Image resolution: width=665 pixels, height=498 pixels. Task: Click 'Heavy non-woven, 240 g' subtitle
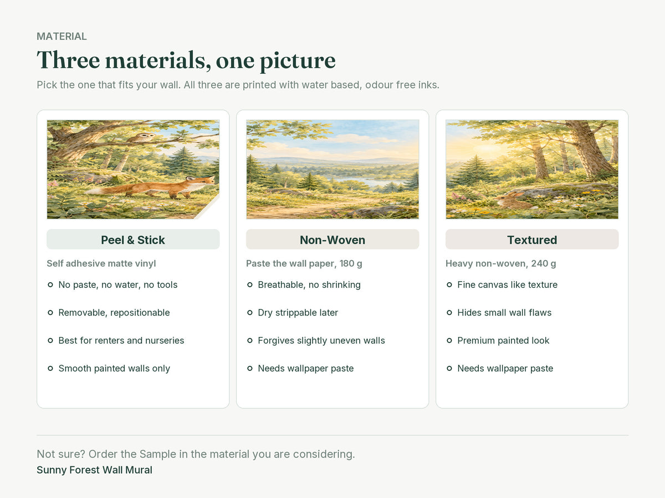[501, 263]
